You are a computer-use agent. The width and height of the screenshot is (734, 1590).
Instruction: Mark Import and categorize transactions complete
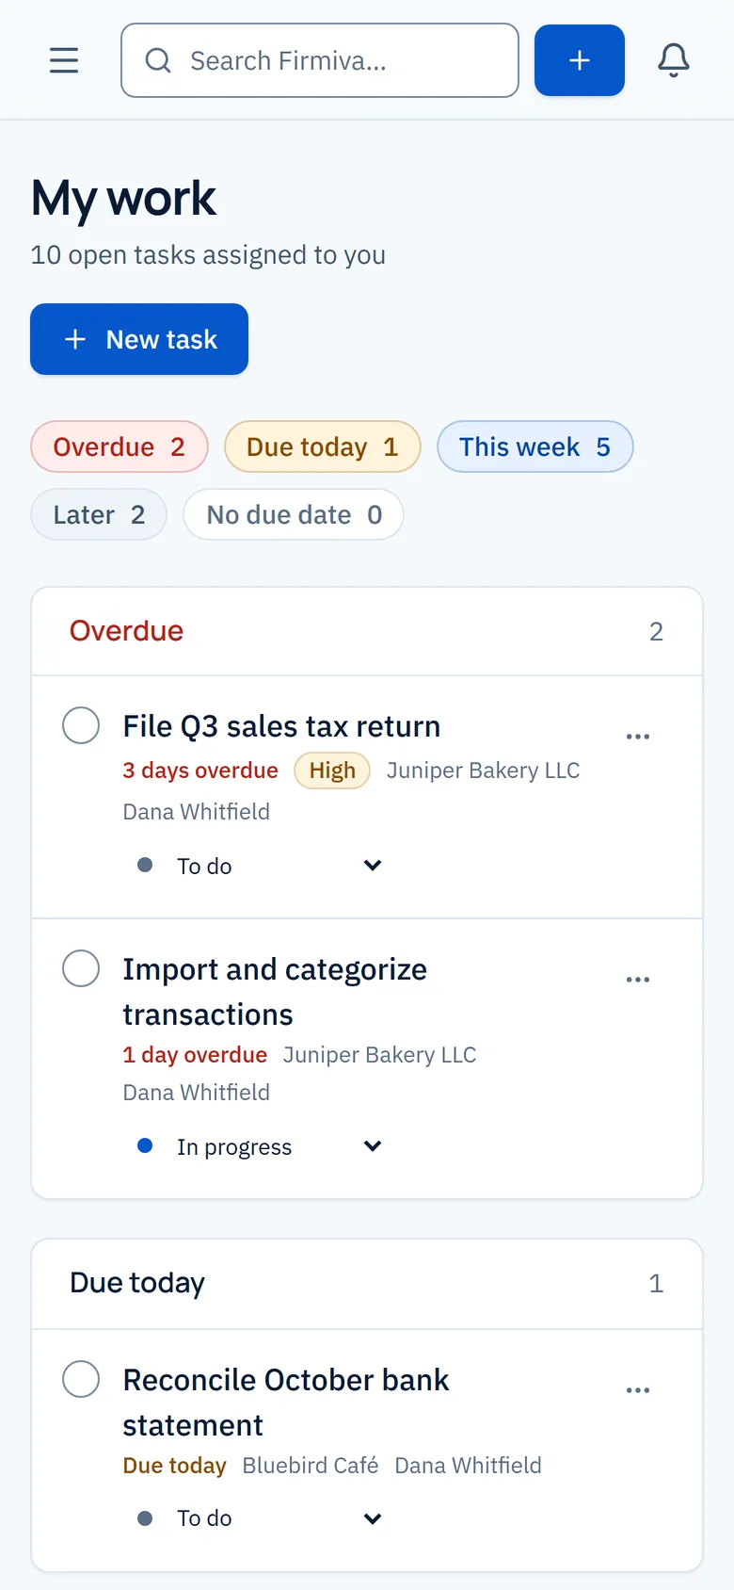point(81,968)
